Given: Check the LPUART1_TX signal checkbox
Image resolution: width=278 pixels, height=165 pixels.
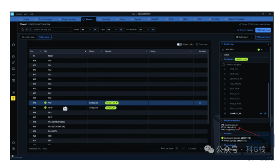Looking at the screenshot, I should [225, 79].
